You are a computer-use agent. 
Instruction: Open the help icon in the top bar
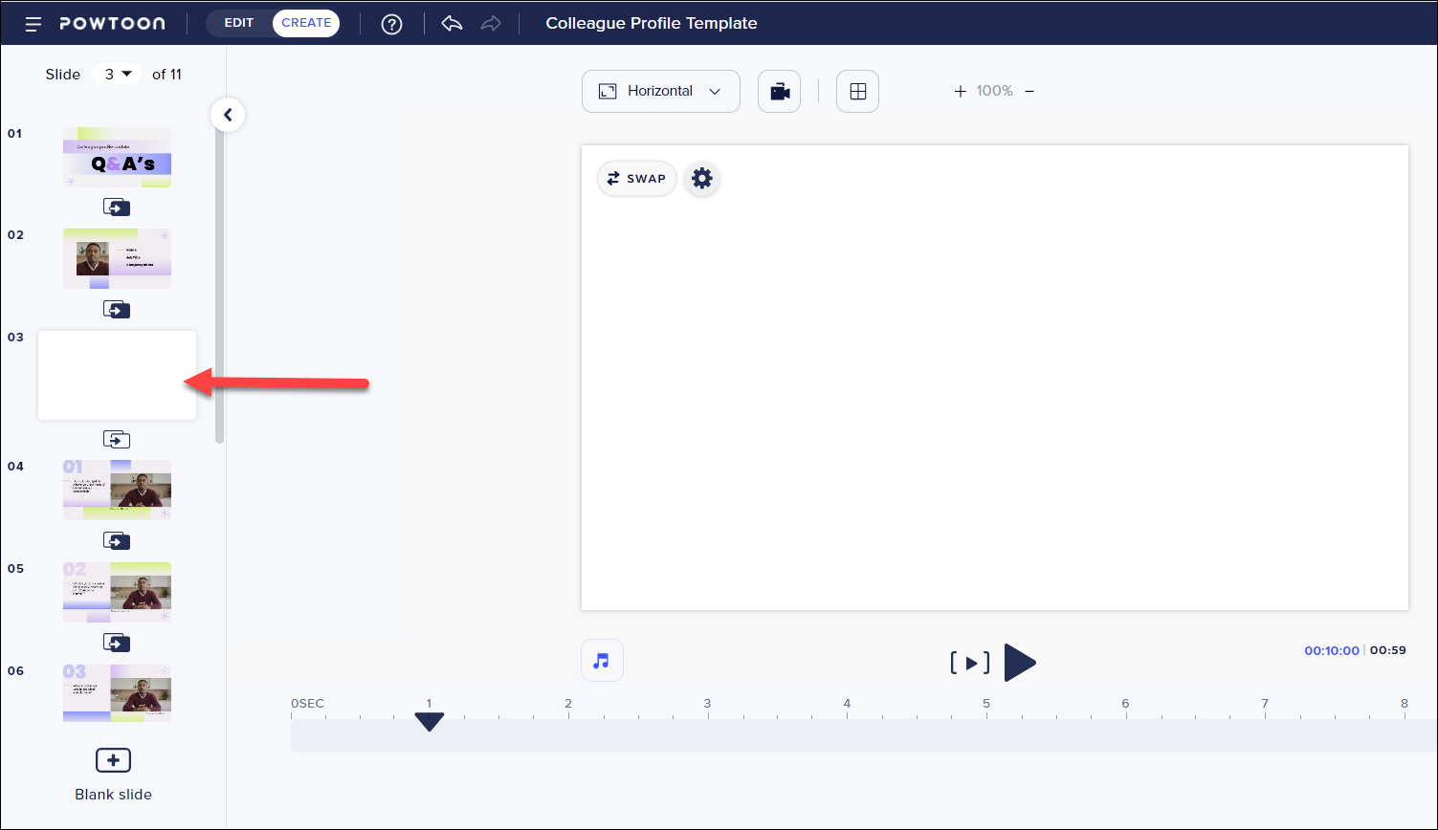[x=391, y=23]
